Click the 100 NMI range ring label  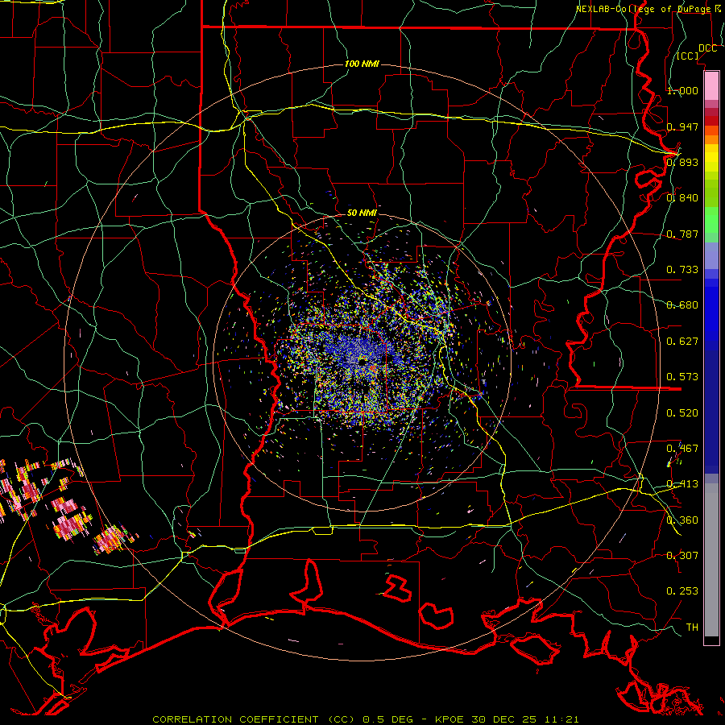click(x=362, y=64)
